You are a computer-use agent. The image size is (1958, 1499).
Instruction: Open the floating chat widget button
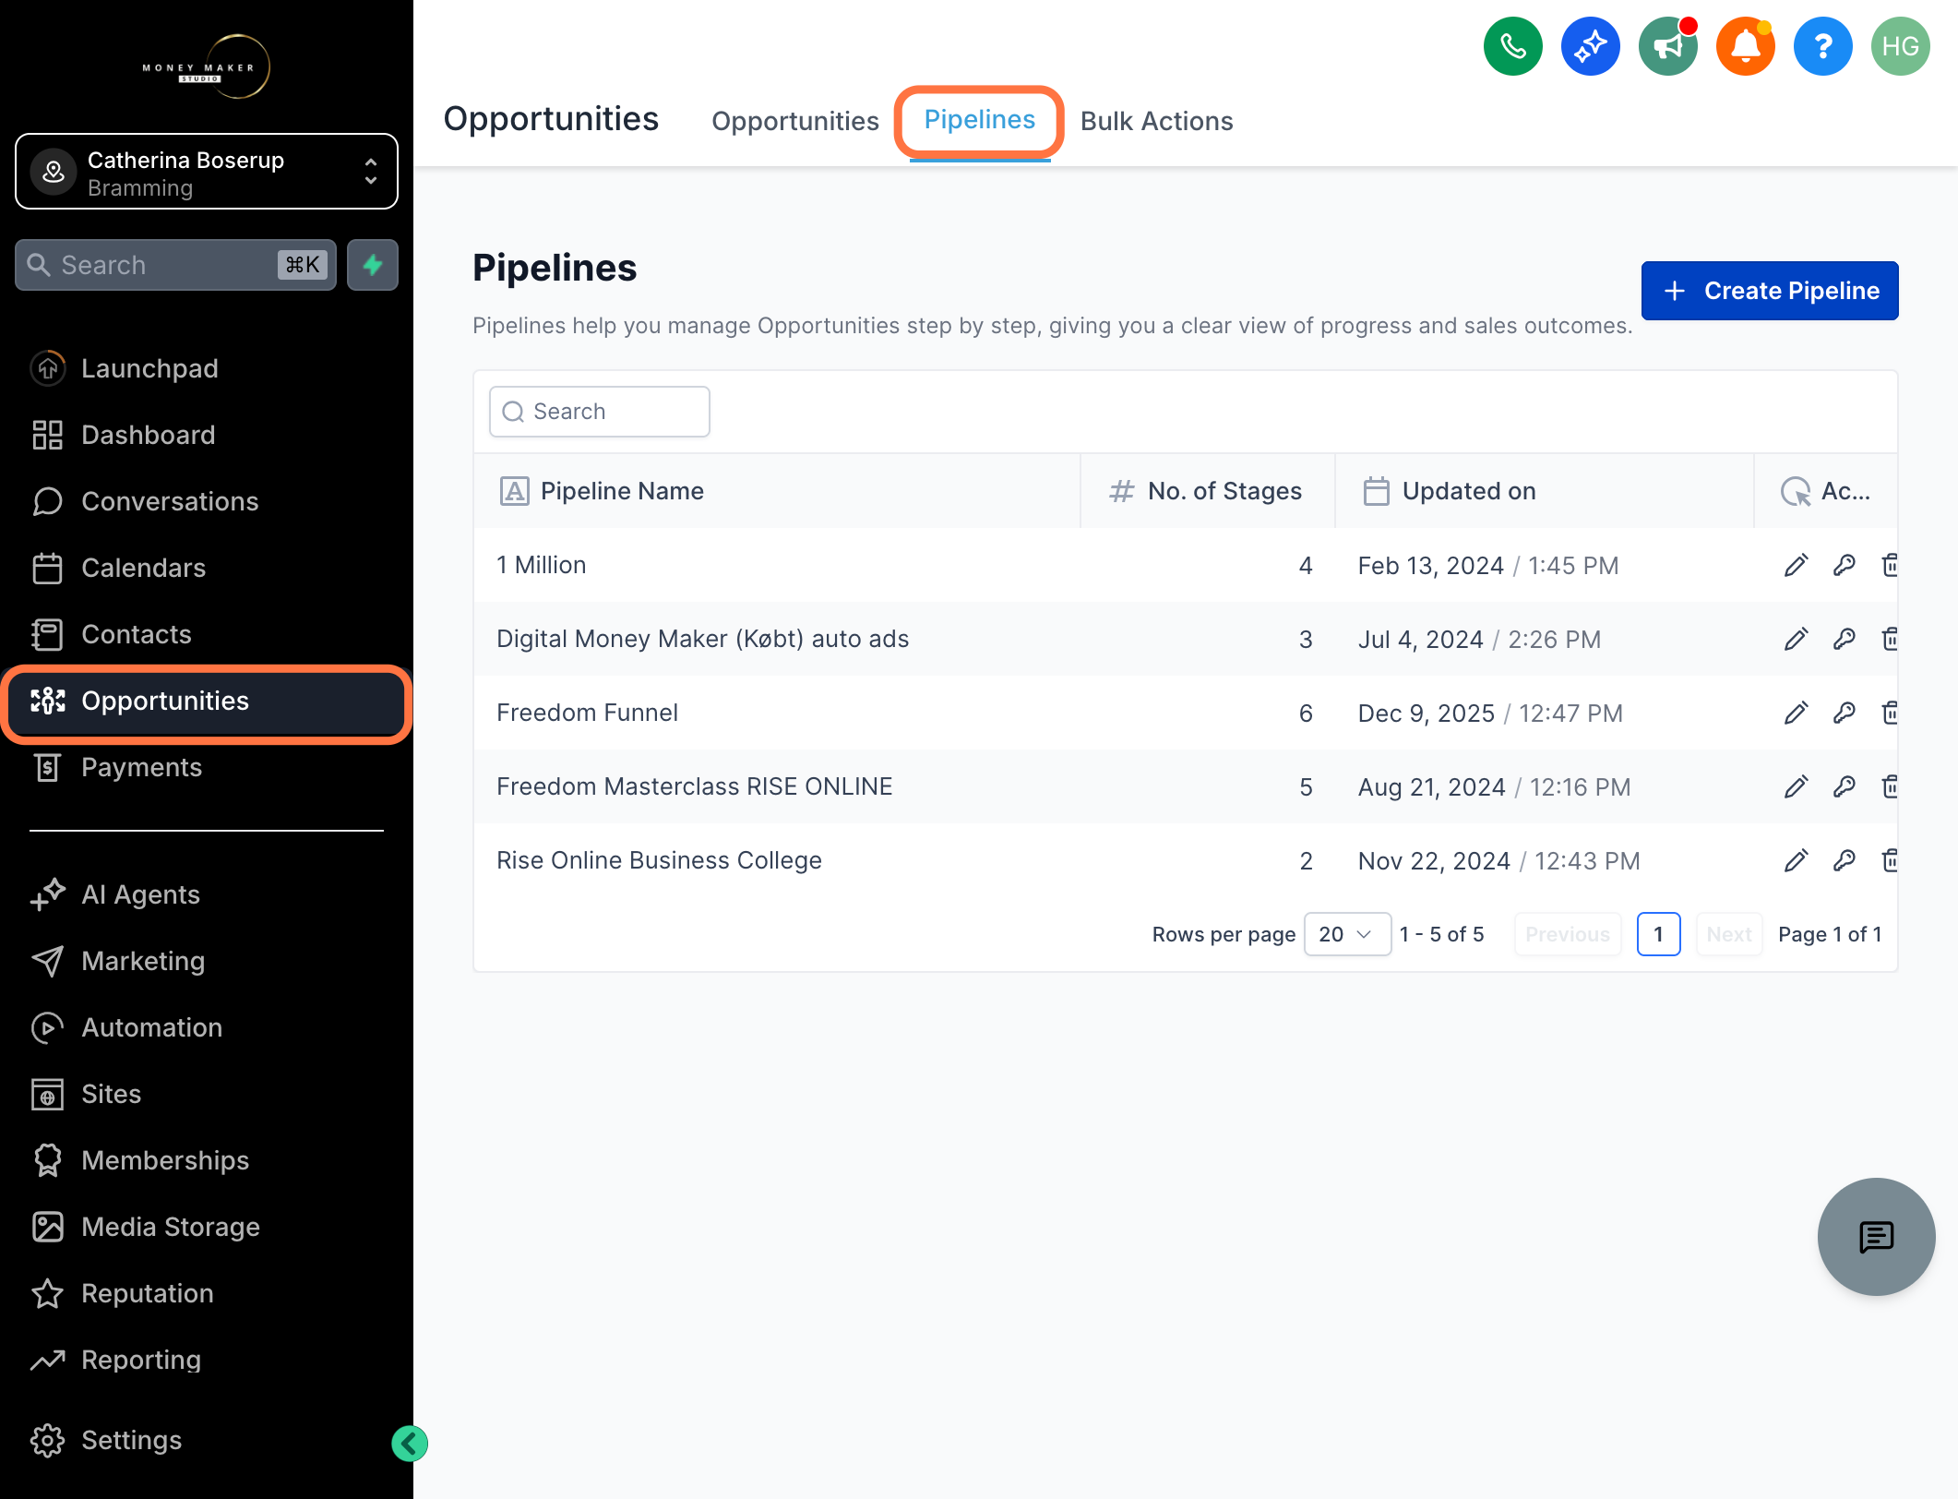pos(1876,1237)
